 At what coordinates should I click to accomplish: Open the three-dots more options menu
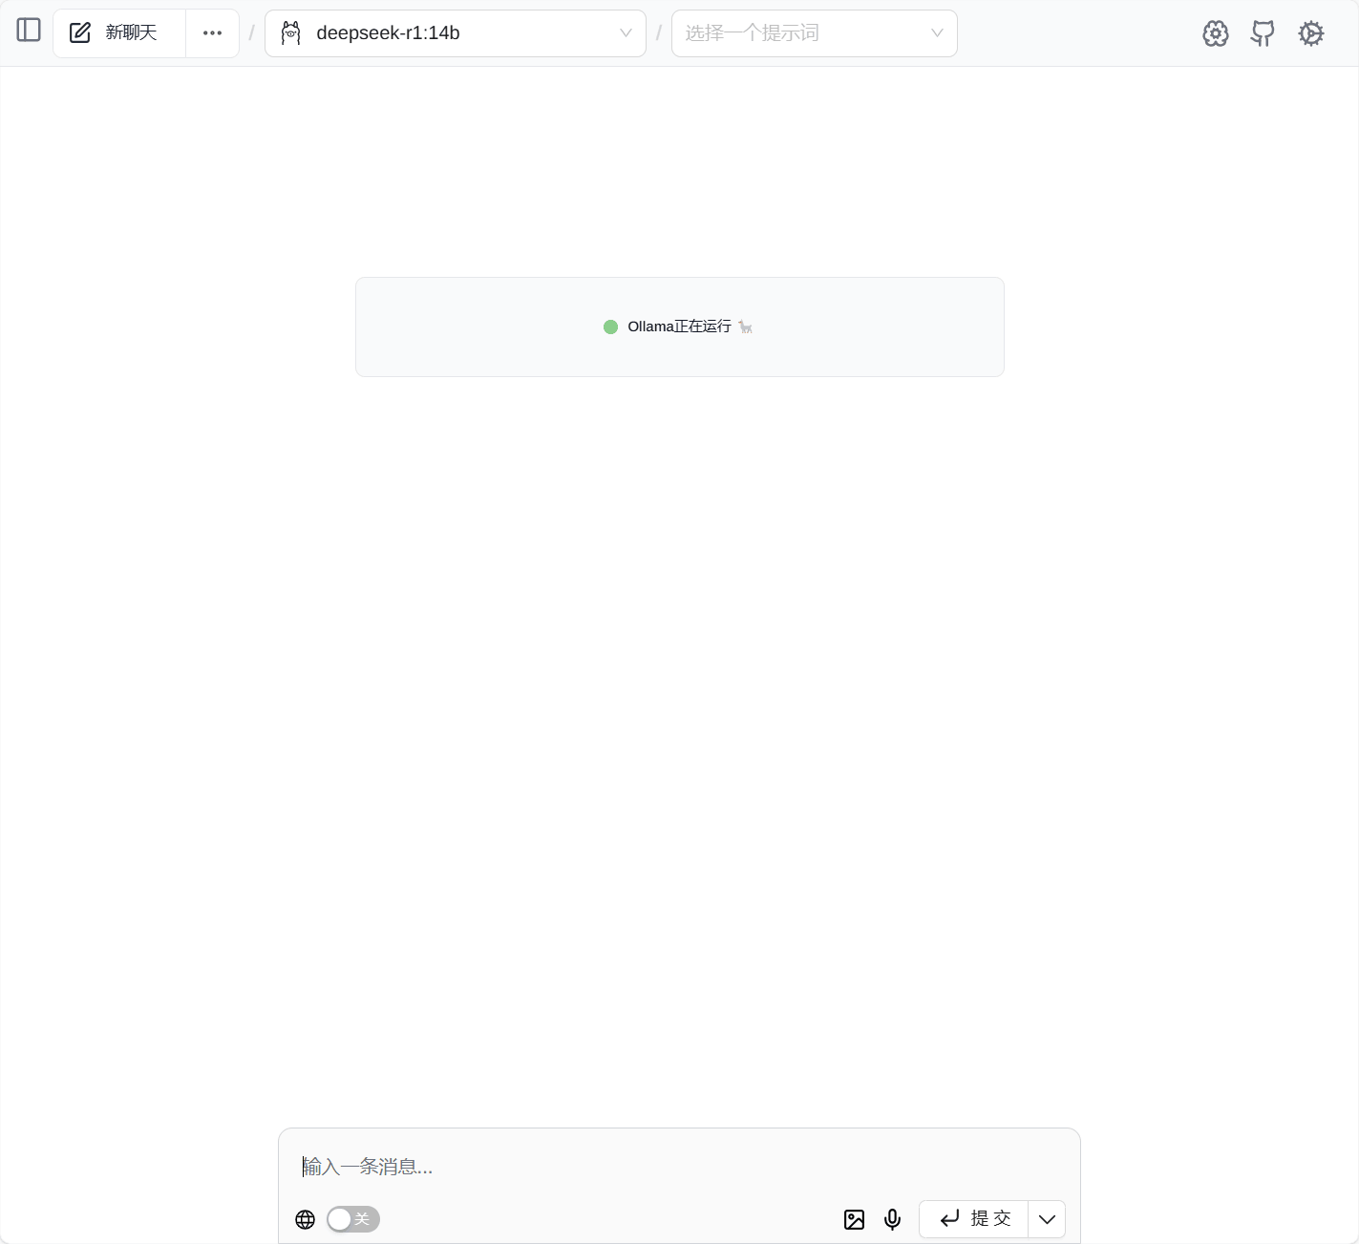pyautogui.click(x=212, y=33)
